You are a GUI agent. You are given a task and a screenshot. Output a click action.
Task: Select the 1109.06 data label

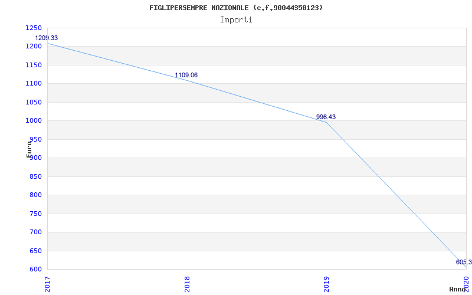coord(186,75)
